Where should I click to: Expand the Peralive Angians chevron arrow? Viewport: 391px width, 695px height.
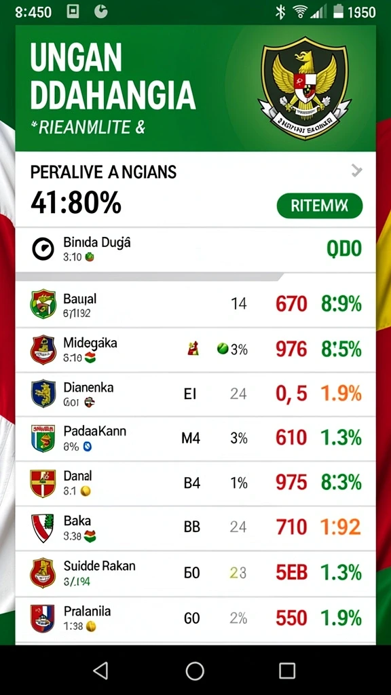click(357, 170)
